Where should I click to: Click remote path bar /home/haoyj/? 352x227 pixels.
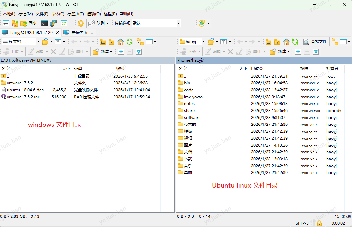264,60
